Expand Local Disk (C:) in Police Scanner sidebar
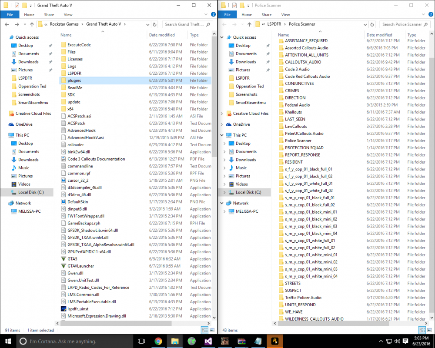Viewport: 435px width, 348px height. click(x=224, y=192)
